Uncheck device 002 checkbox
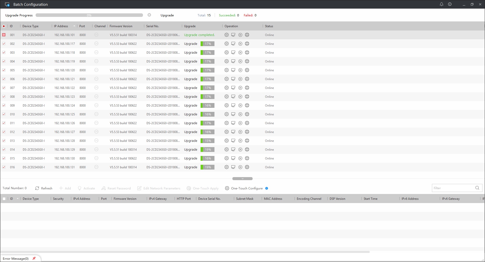Image resolution: width=485 pixels, height=262 pixels. point(4,44)
